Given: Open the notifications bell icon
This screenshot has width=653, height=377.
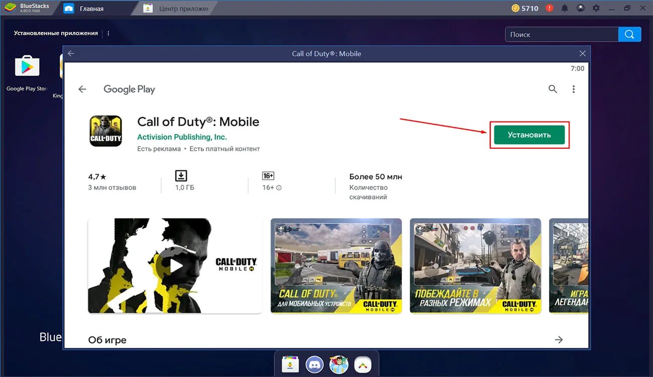Looking at the screenshot, I should tap(565, 8).
